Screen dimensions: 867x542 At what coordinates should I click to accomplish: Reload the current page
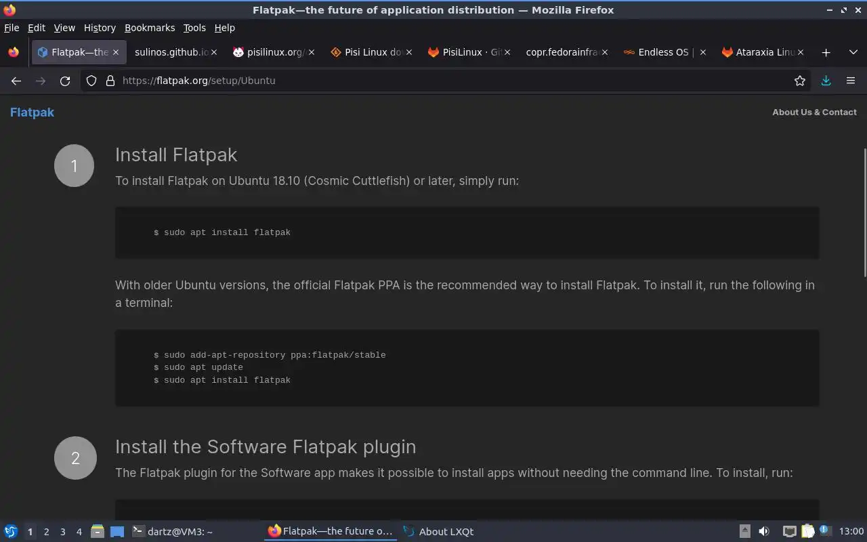(65, 81)
